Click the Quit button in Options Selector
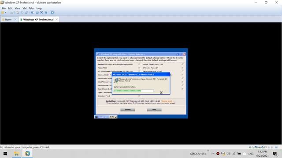 [154, 110]
